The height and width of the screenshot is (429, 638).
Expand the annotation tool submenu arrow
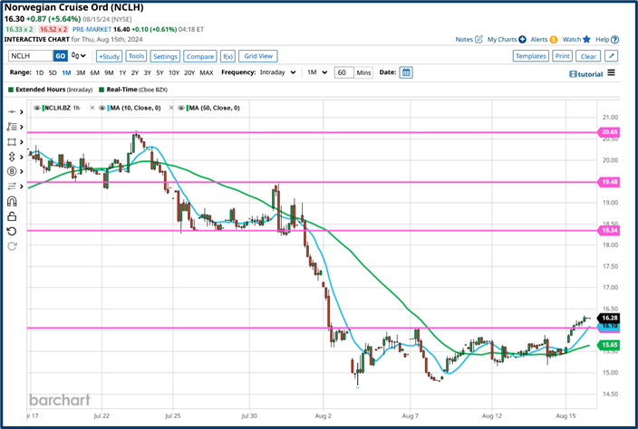pyautogui.click(x=22, y=127)
